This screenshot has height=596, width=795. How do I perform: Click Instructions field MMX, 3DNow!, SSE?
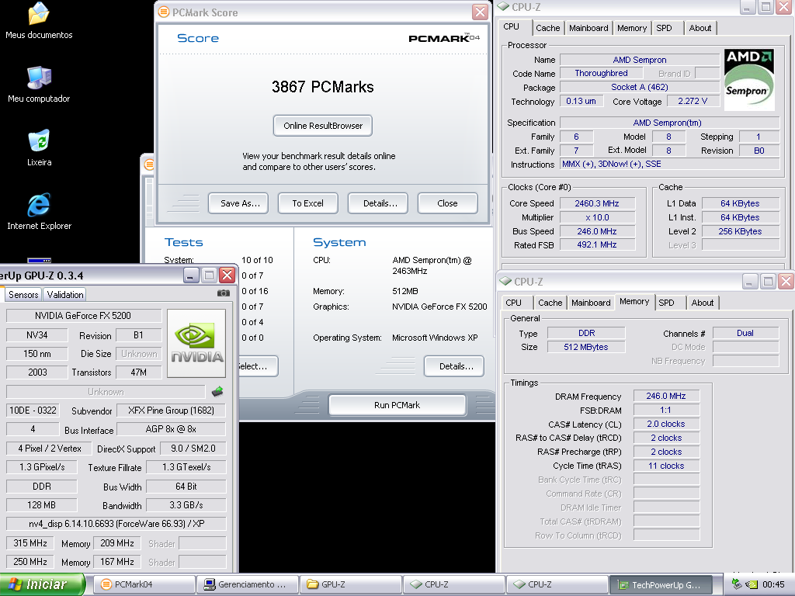(669, 165)
